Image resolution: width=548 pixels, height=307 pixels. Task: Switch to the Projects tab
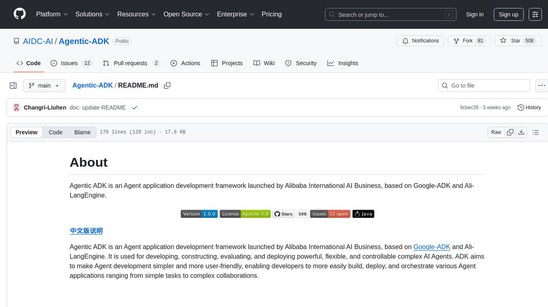pos(227,63)
